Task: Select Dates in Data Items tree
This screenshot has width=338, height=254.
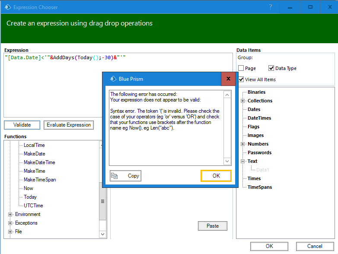Action: [x=254, y=109]
